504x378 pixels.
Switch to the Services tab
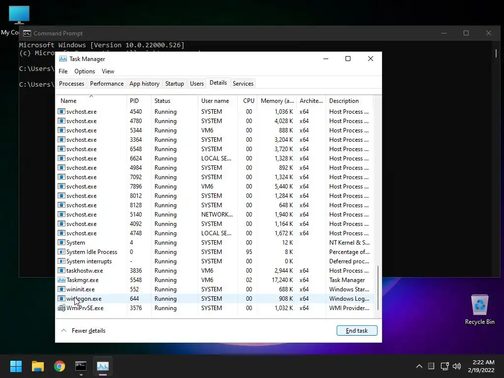tap(243, 84)
